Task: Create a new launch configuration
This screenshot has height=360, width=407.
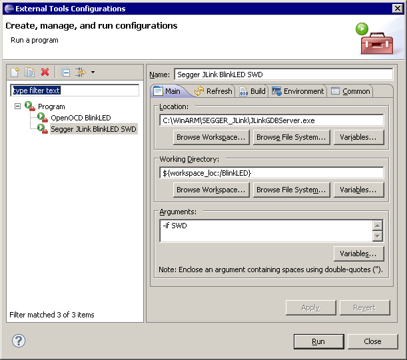Action: pos(15,72)
